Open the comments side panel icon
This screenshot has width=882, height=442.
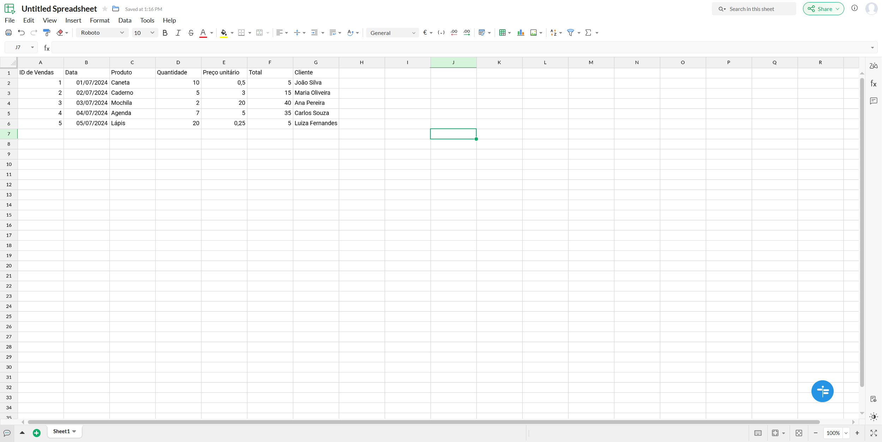point(874,101)
